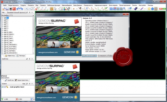Expand the D:\ drive tree node
The image size is (167, 102).
point(2,20)
